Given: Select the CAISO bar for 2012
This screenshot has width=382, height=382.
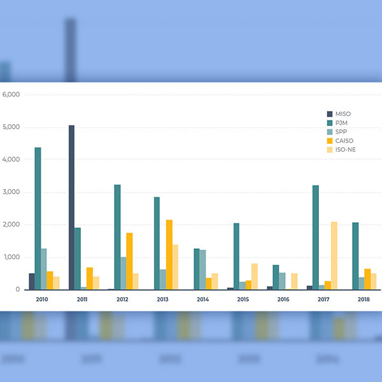Looking at the screenshot, I should click(x=129, y=261).
